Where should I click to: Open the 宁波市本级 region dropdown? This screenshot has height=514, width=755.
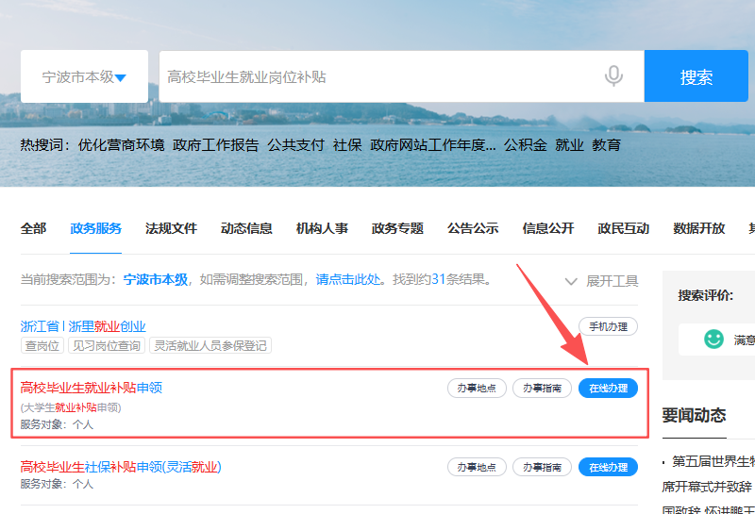[x=84, y=76]
